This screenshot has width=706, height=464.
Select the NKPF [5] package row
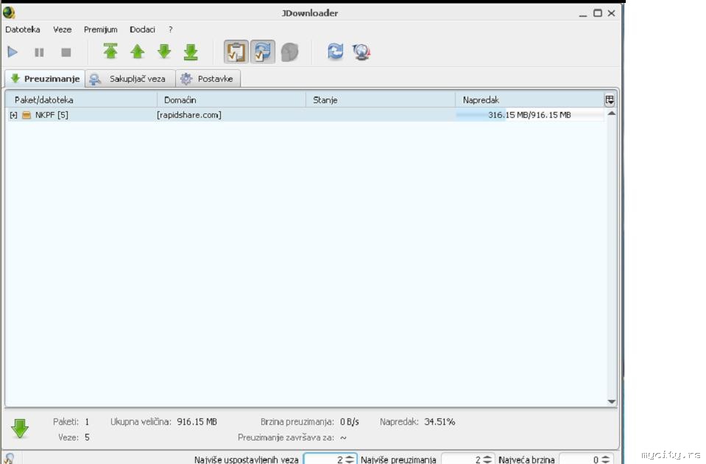pos(305,115)
